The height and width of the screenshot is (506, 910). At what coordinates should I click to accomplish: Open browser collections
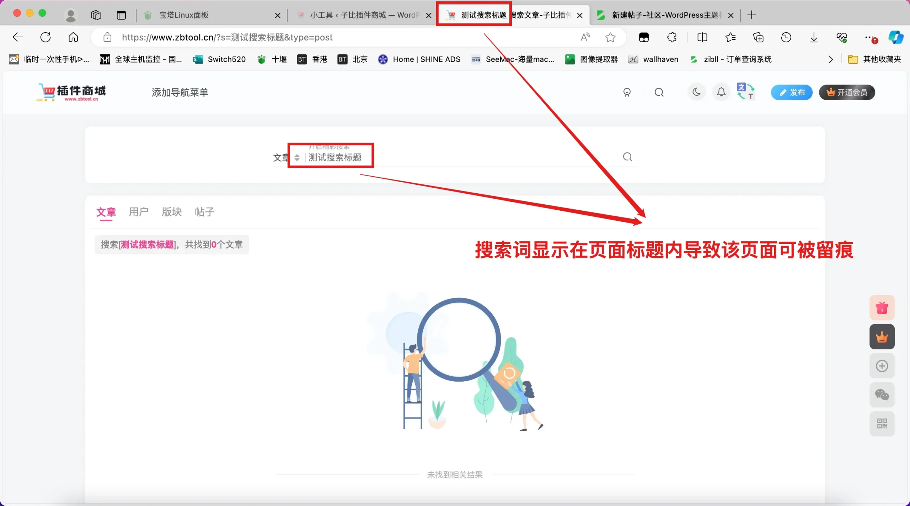click(758, 37)
